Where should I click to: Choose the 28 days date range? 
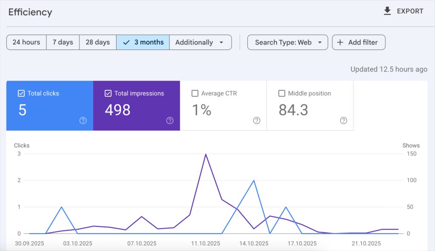(98, 42)
